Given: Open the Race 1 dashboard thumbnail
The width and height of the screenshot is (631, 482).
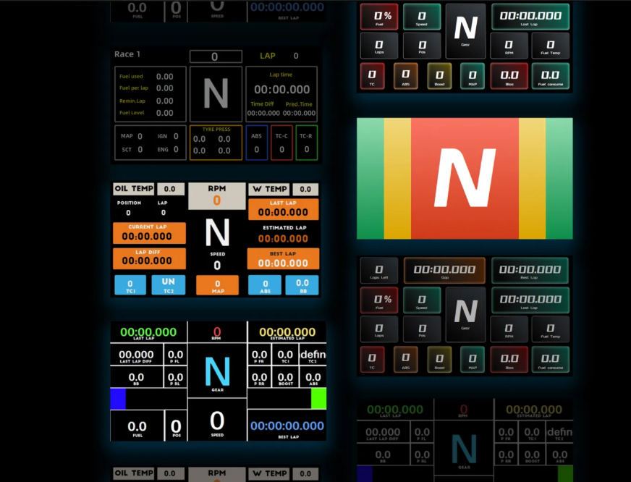Looking at the screenshot, I should coord(216,106).
